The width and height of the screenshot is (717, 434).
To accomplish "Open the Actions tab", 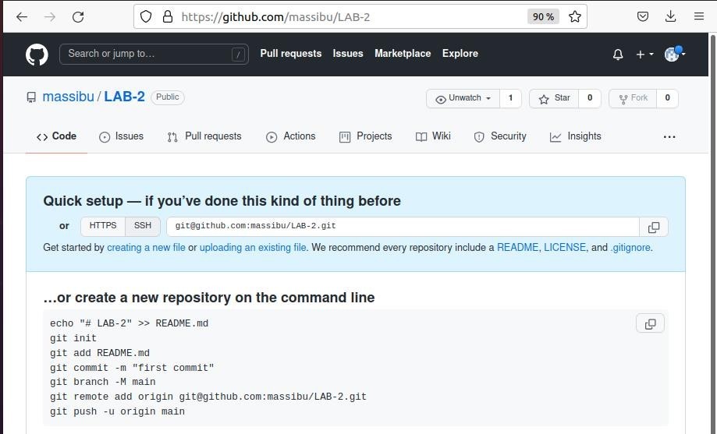I will coord(290,136).
